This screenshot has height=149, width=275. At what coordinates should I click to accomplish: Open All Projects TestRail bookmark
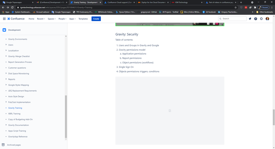pyautogui.click(x=169, y=12)
